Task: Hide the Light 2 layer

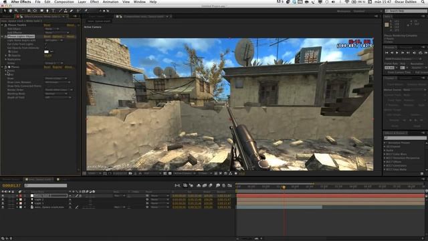Action: pyautogui.click(x=3, y=199)
